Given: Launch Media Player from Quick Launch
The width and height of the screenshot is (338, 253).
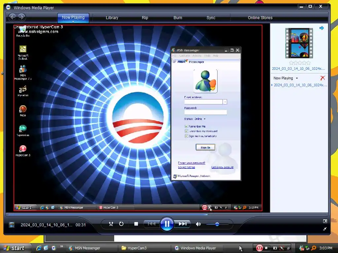Looking at the screenshot, I should pyautogui.click(x=54, y=248).
